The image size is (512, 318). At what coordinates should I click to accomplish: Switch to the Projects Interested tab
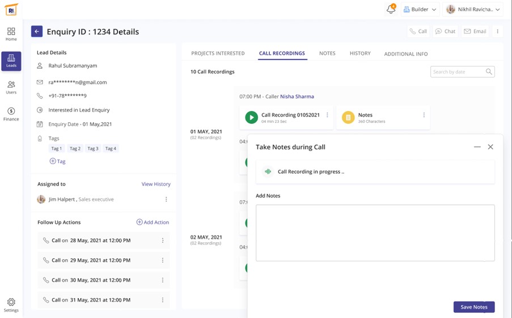218,54
